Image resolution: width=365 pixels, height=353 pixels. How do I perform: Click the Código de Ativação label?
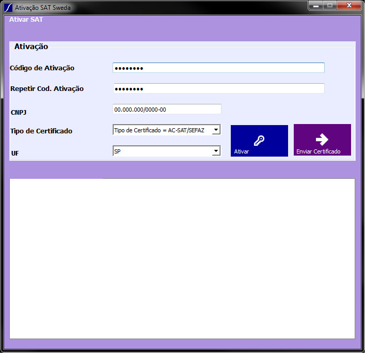coord(42,68)
